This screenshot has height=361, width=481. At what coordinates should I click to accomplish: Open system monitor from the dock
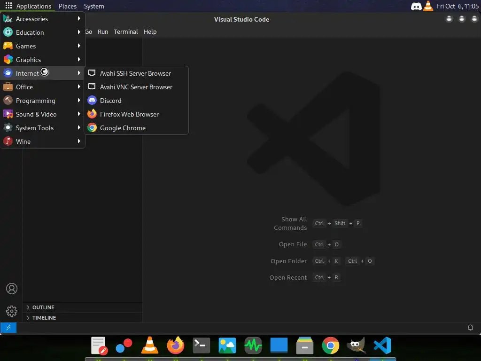253,345
